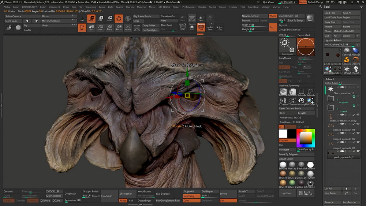Open the Texture menu
Screen dimensions: 366x206
click(233, 7)
